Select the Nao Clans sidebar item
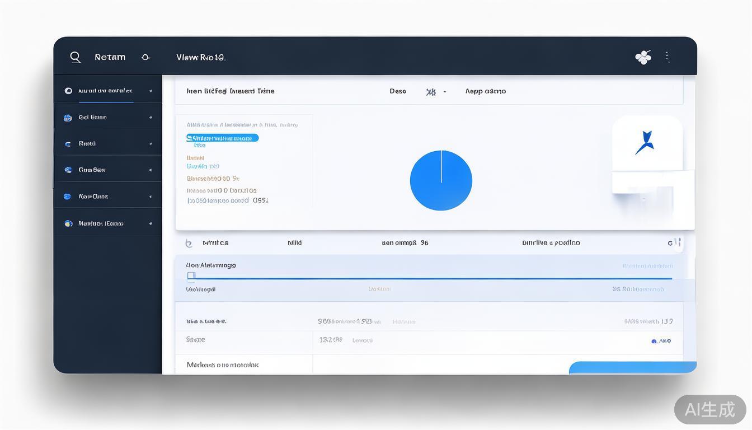Viewport: 752px width, 430px height. pyautogui.click(x=93, y=197)
